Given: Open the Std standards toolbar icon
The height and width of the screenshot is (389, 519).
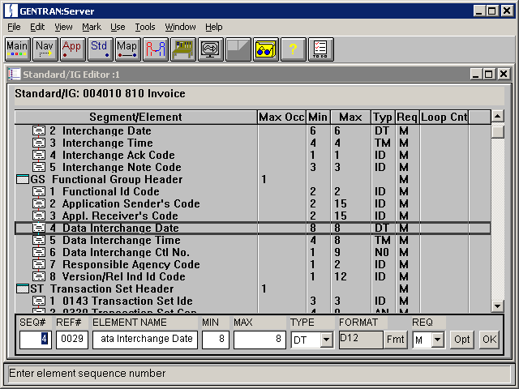Looking at the screenshot, I should [101, 49].
